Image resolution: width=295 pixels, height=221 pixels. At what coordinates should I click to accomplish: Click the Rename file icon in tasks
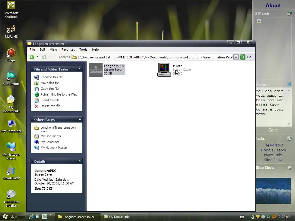pos(37,77)
